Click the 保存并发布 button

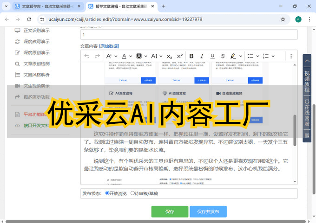pyautogui.click(x=208, y=211)
